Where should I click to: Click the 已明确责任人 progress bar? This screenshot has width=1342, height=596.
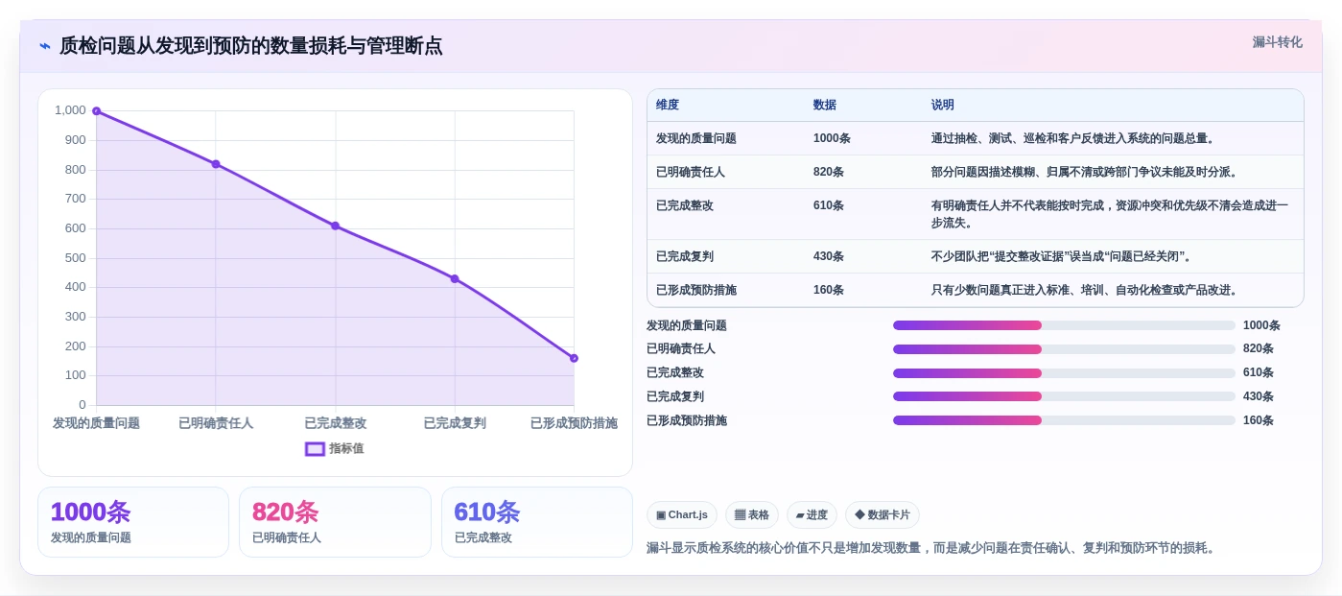1064,349
